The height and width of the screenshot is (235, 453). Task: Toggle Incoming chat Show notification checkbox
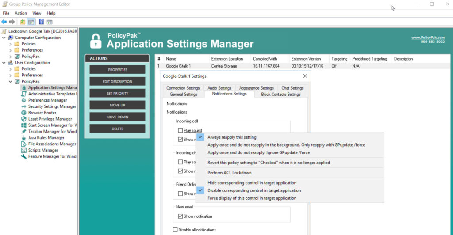click(x=180, y=171)
